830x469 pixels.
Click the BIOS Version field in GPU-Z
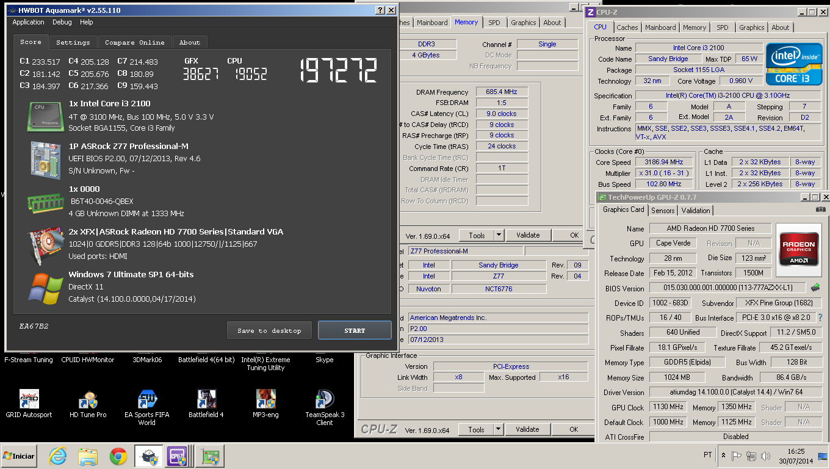(727, 288)
